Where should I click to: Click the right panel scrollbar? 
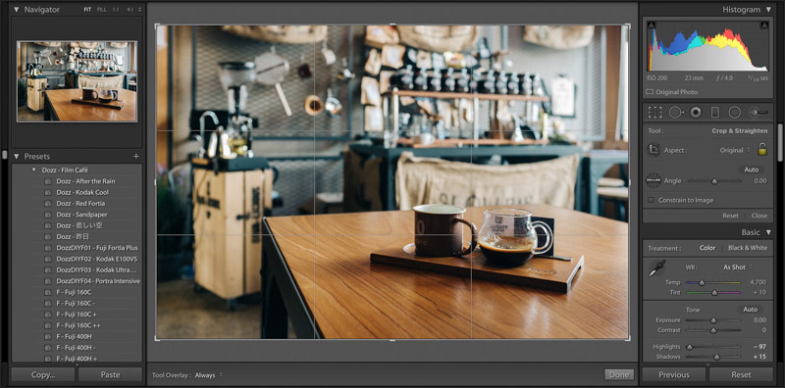[780, 142]
